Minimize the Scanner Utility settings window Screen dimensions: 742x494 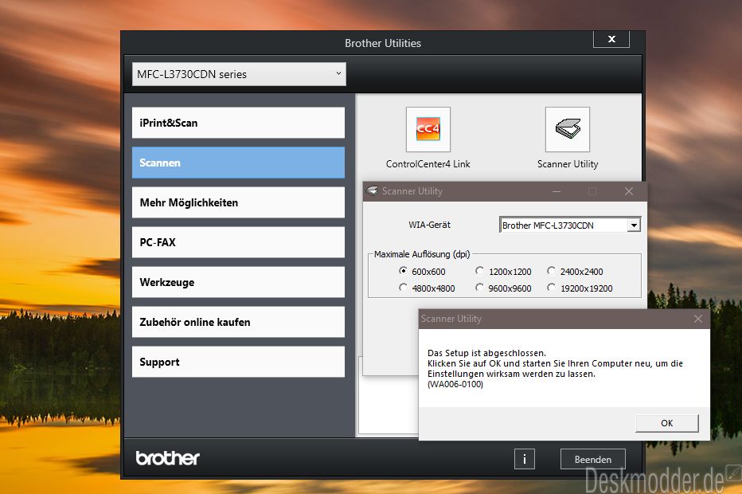(x=556, y=191)
